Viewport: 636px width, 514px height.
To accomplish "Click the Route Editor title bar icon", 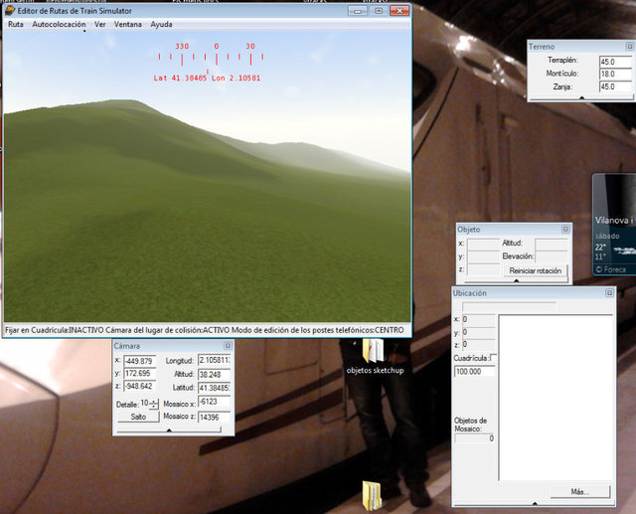I will click(x=11, y=10).
